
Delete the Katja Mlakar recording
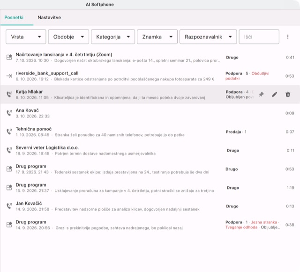click(x=288, y=95)
